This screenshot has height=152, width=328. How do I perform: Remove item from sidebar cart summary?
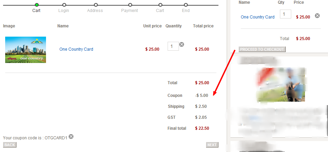(317, 16)
